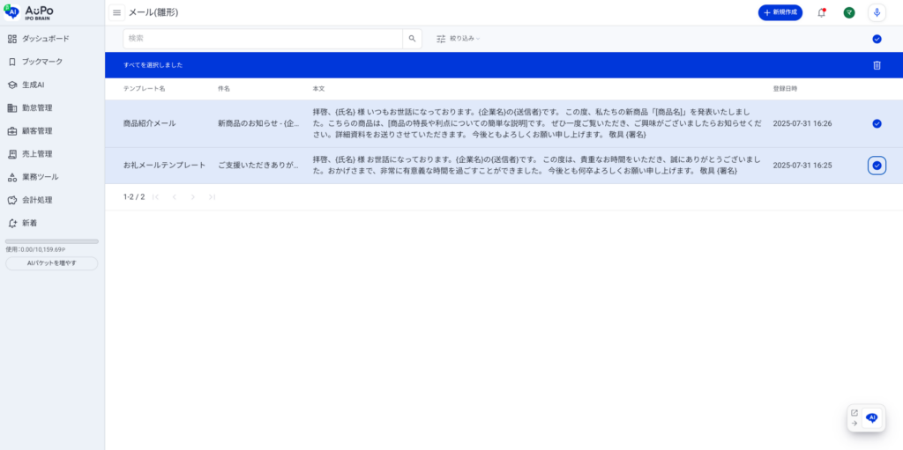The width and height of the screenshot is (903, 450).
Task: Click the microphone icon
Action: [x=877, y=12]
